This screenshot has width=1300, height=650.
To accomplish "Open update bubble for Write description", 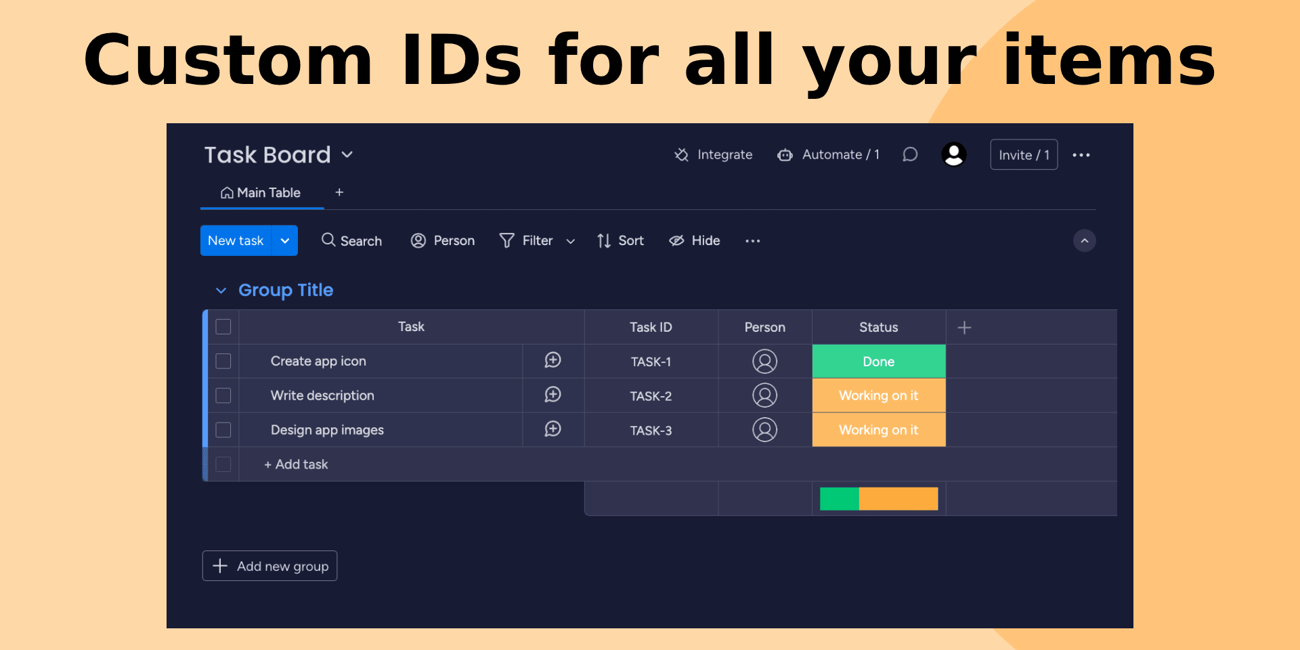I will pyautogui.click(x=553, y=395).
